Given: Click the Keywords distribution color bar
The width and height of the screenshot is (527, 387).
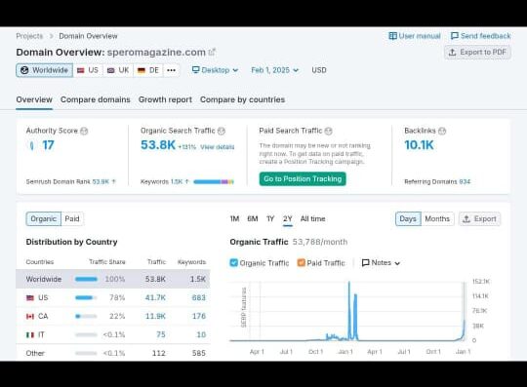Looking at the screenshot, I should [x=214, y=182].
